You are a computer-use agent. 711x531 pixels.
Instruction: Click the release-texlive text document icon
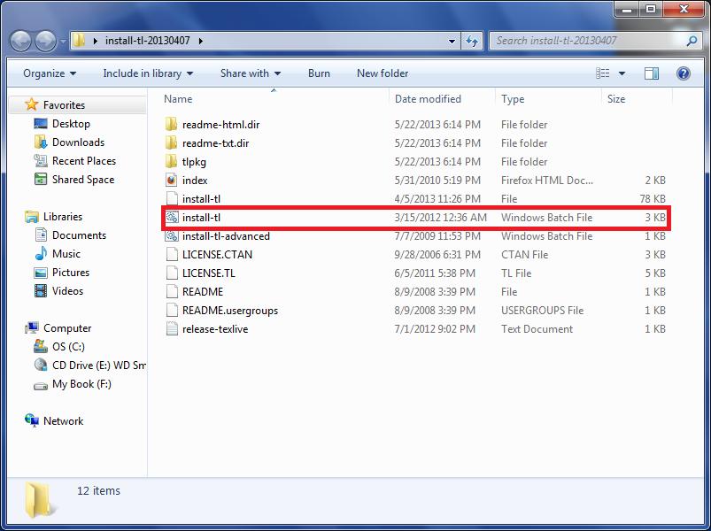click(x=172, y=328)
